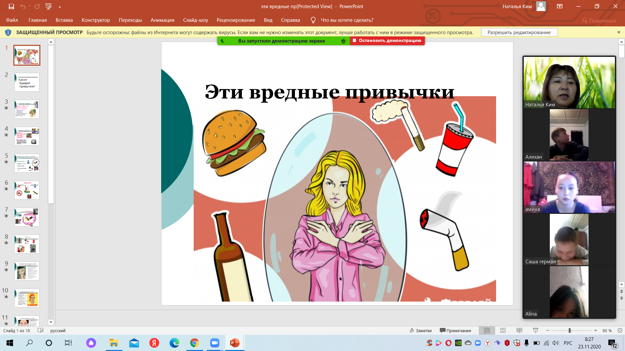The image size is (625, 351).
Task: Select slide 5 thumbnail
Action: (x=27, y=163)
